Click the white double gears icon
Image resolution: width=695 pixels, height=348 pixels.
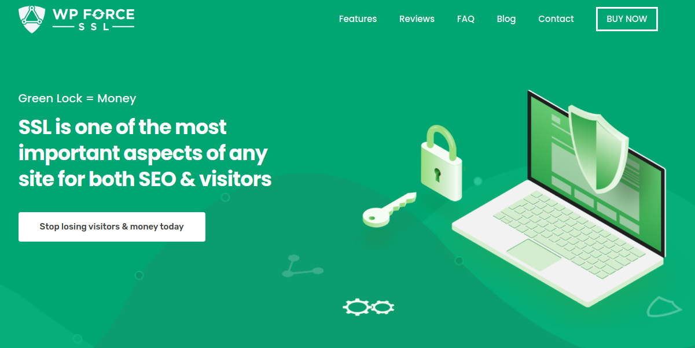pyautogui.click(x=369, y=306)
